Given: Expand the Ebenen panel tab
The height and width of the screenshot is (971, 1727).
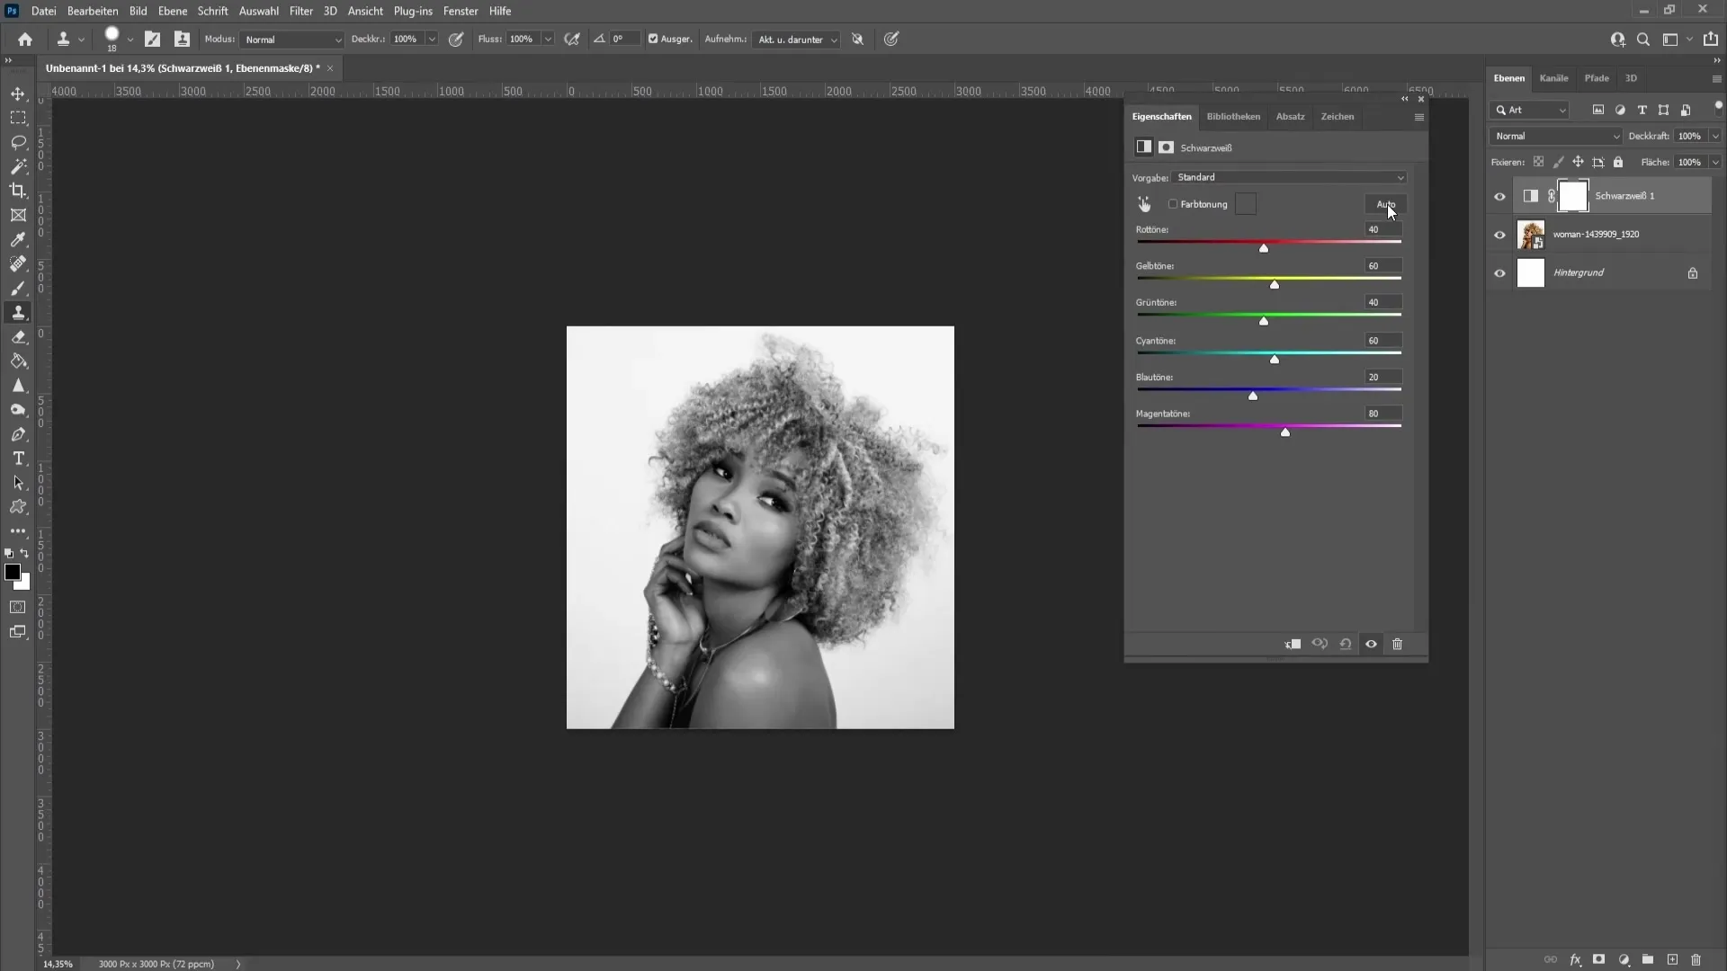Looking at the screenshot, I should coord(1508,77).
